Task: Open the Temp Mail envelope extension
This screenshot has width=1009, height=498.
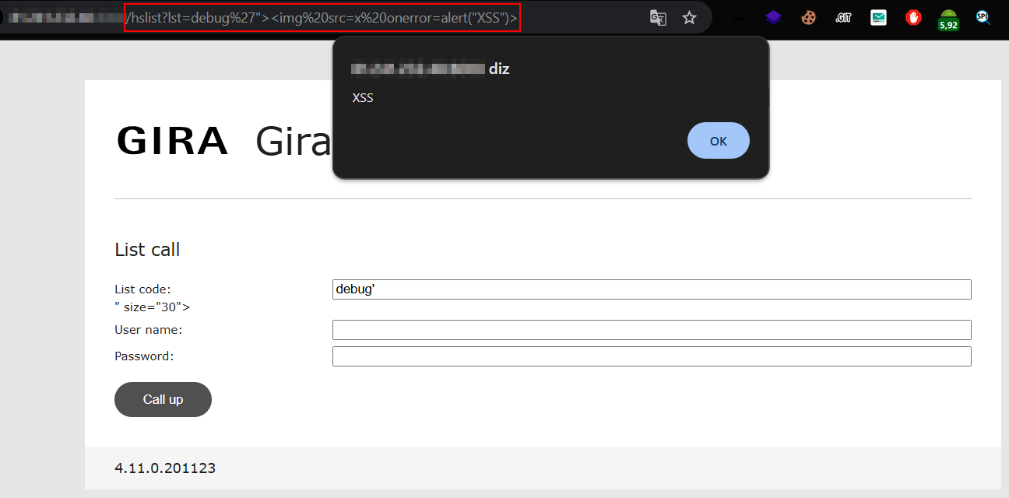Action: point(878,17)
